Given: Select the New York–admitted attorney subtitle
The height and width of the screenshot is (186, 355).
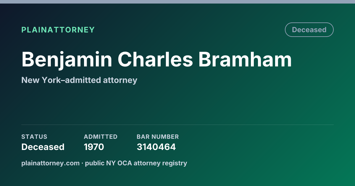Looking at the screenshot, I should 79,80.
